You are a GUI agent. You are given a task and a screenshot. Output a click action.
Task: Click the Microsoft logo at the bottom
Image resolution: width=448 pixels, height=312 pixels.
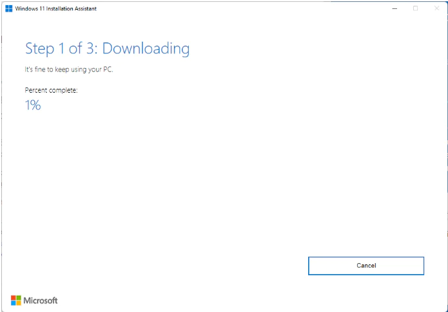pos(34,300)
